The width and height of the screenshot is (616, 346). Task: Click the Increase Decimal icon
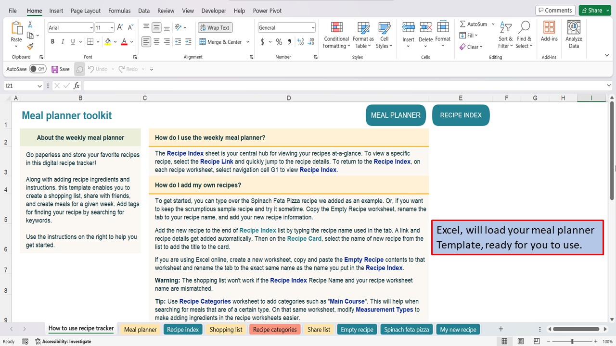[x=301, y=42]
